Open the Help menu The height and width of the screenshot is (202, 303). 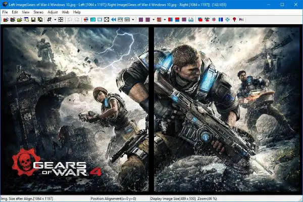(77, 12)
